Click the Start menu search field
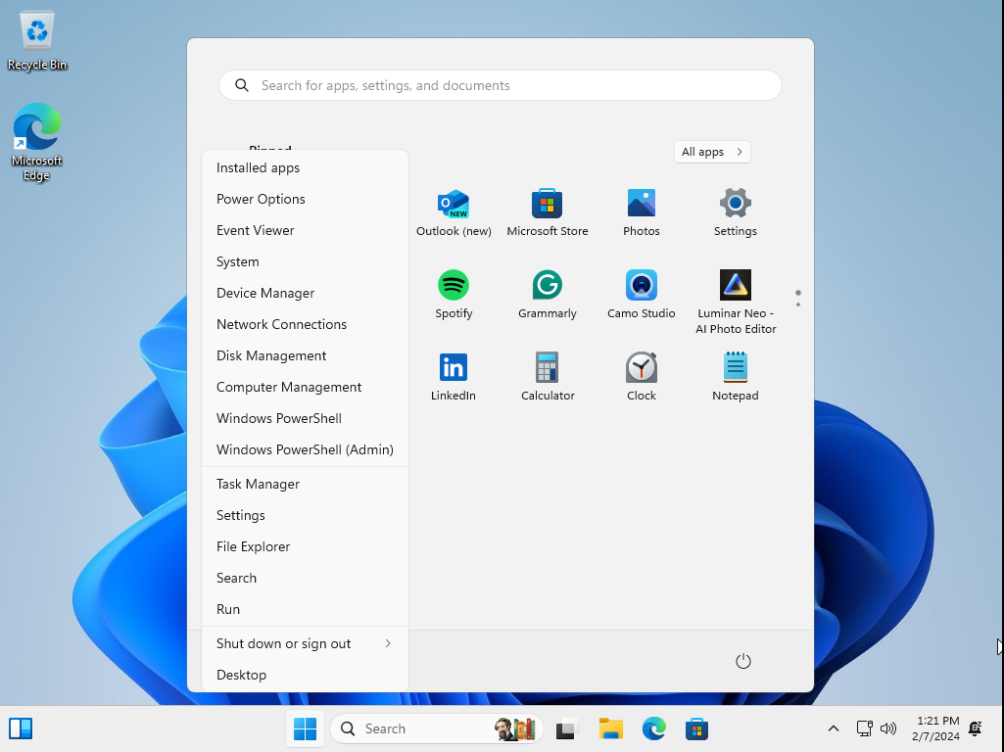The width and height of the screenshot is (1004, 752). click(501, 85)
